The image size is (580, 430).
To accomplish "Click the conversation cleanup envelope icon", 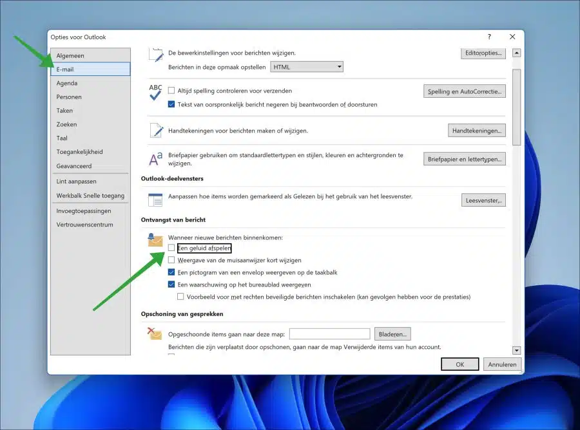I will click(x=155, y=333).
